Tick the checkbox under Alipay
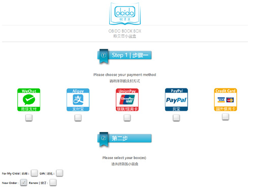The height and width of the screenshot is (187, 254). click(x=78, y=118)
